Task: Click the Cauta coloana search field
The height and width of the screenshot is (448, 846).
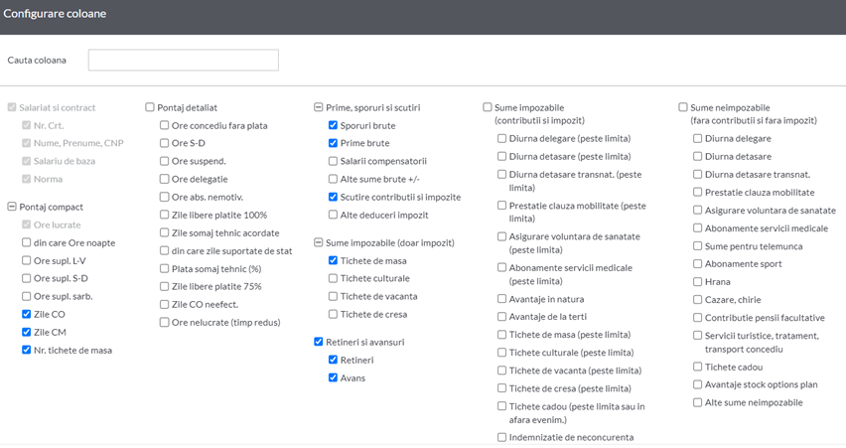Action: coord(184,60)
